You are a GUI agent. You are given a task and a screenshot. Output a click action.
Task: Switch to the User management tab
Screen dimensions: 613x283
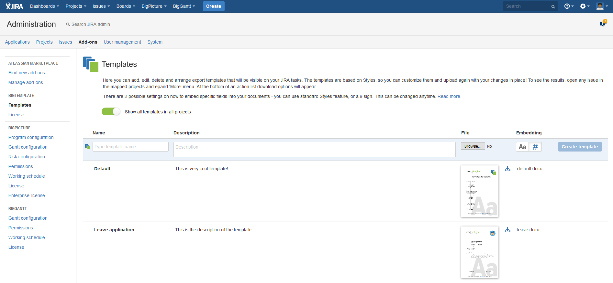122,42
